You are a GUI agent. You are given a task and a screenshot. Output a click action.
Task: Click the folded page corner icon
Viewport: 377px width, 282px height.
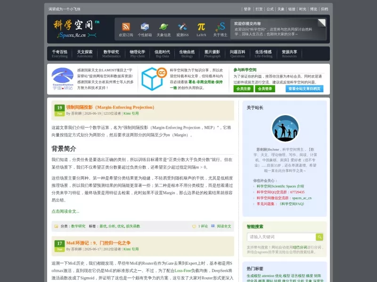(322, 23)
